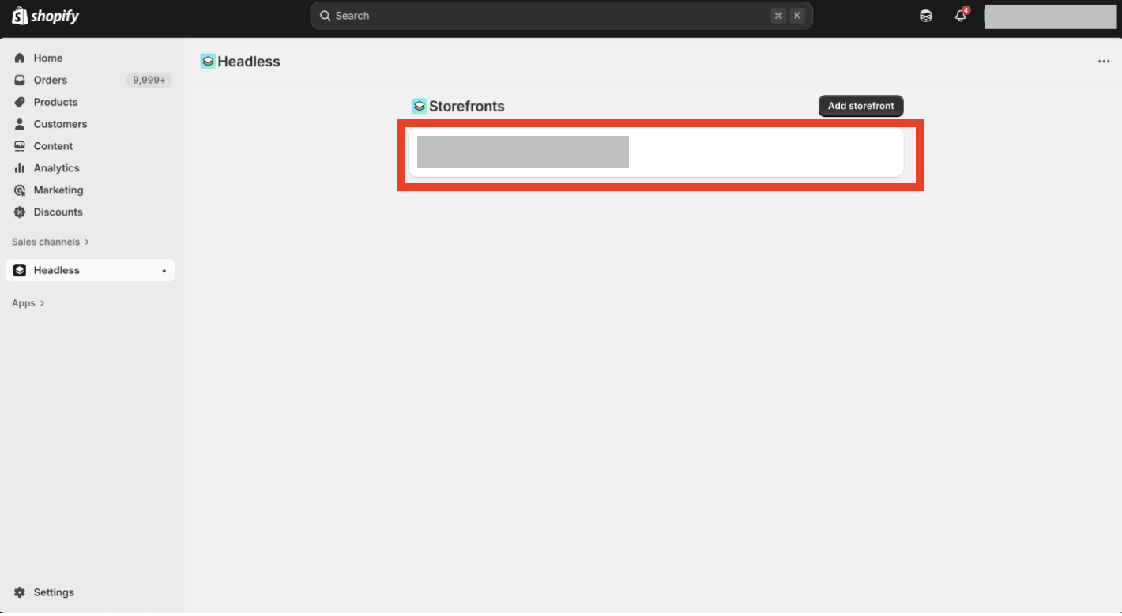The width and height of the screenshot is (1122, 616).
Task: Open Discounts in the sidebar
Action: [x=90, y=213]
